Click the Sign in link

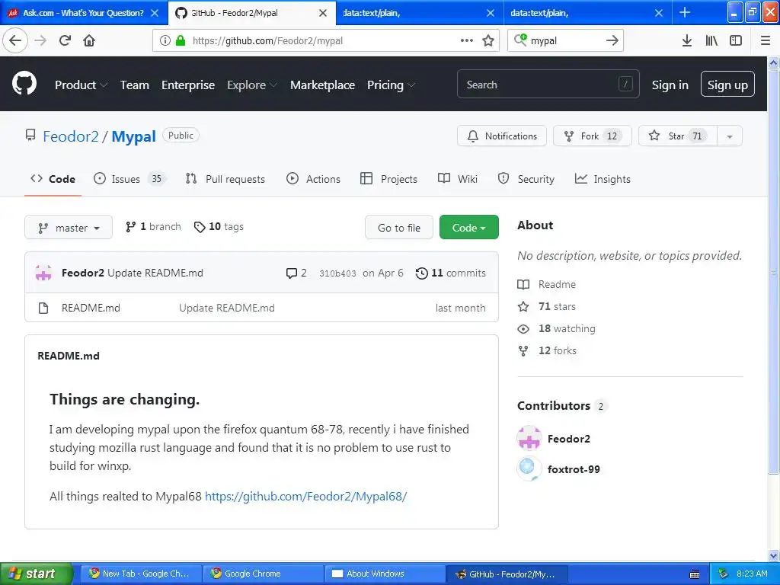pyautogui.click(x=670, y=85)
